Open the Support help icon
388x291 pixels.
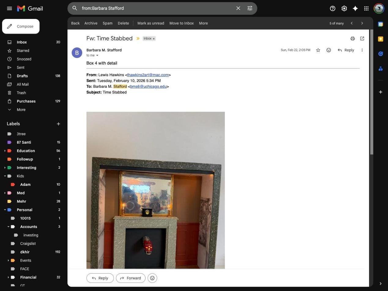click(333, 9)
